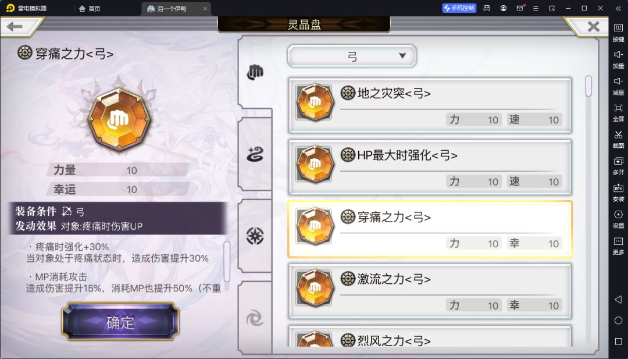
Task: Toggle 全屏 fullscreen mode
Action: pos(618,112)
